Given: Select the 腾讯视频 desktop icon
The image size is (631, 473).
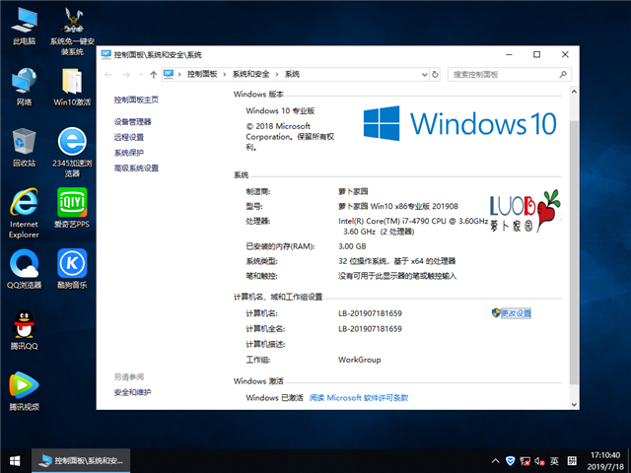Looking at the screenshot, I should [25, 385].
